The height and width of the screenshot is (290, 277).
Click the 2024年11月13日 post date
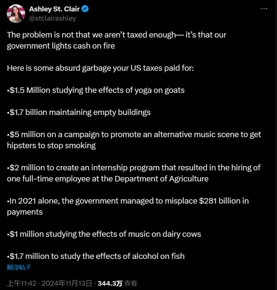[x=66, y=283]
